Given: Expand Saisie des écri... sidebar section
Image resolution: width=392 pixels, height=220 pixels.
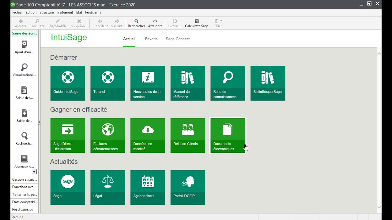Looking at the screenshot, I should point(24,33).
